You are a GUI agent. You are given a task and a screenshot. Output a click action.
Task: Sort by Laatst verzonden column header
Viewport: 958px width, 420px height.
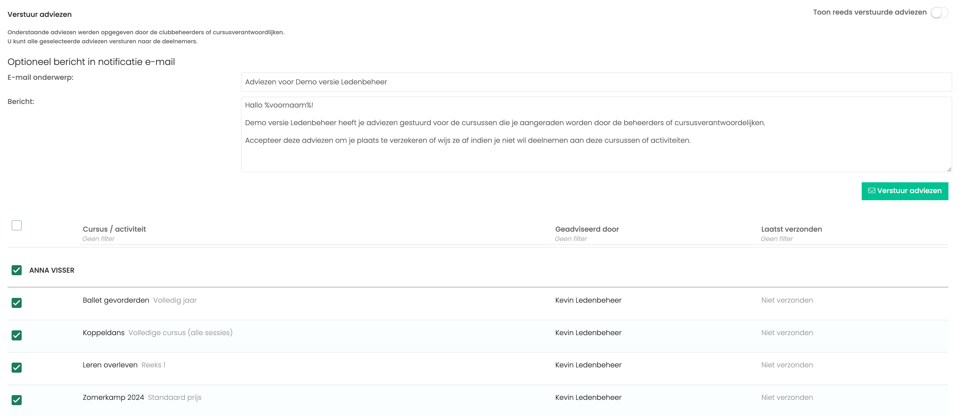[791, 229]
